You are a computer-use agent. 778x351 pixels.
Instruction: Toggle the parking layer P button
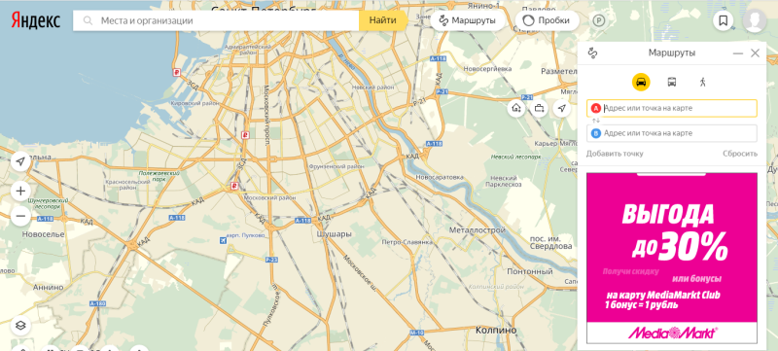[599, 20]
